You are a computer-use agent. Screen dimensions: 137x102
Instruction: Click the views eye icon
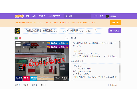[x=42, y=85]
